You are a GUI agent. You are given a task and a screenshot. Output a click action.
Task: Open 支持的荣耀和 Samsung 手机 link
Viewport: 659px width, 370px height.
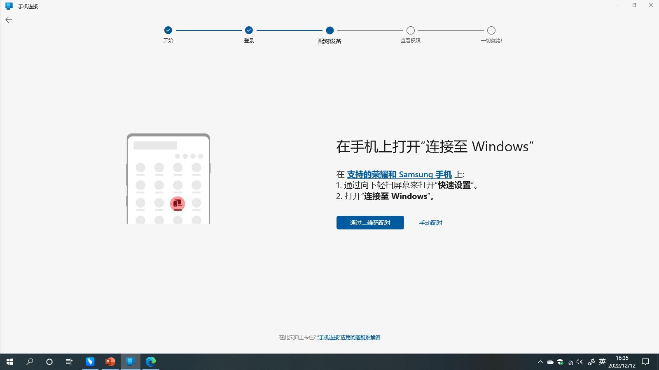coord(399,174)
